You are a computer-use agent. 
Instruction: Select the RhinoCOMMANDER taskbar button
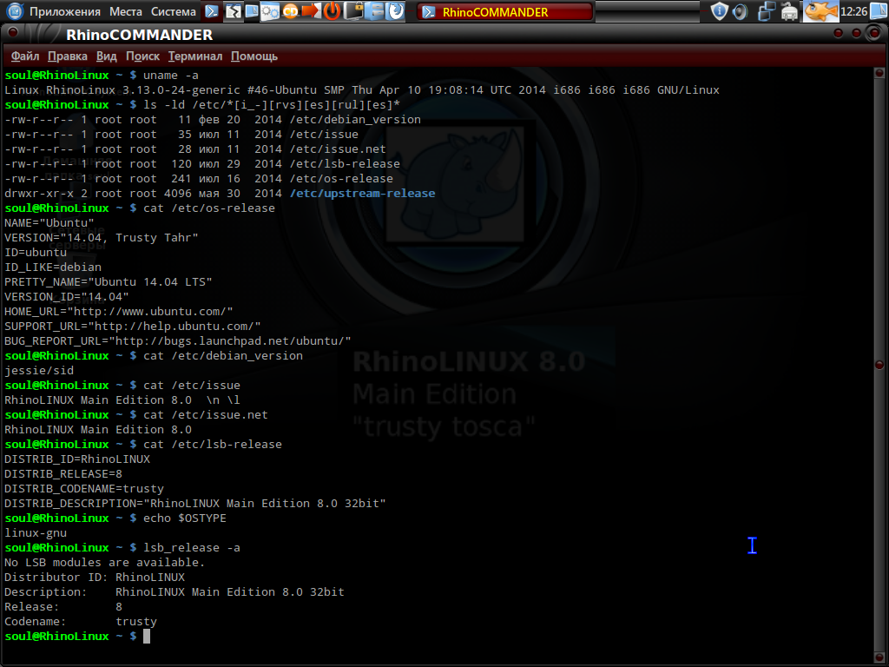click(x=504, y=11)
